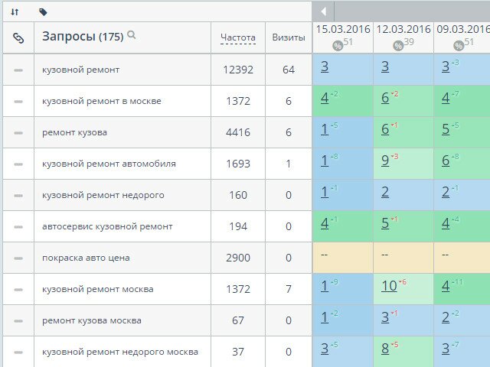
Task: Click the chain link icon in header
Action: (x=18, y=38)
